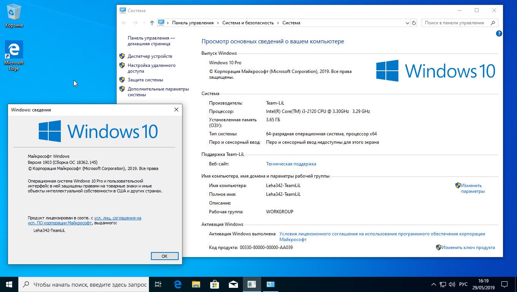
Task: Click the System window title icon
Action: coord(122,10)
